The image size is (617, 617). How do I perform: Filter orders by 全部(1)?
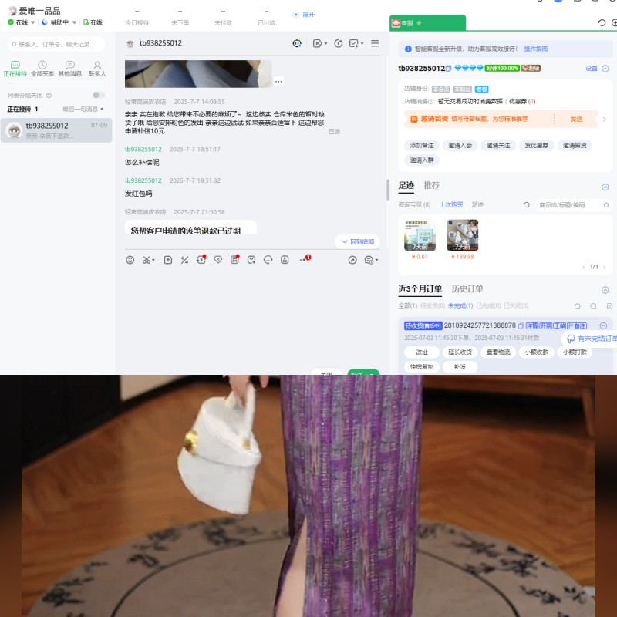[408, 305]
